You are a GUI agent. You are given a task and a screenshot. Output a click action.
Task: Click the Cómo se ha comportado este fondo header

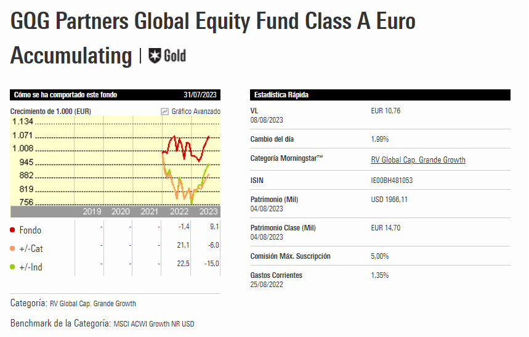point(65,95)
